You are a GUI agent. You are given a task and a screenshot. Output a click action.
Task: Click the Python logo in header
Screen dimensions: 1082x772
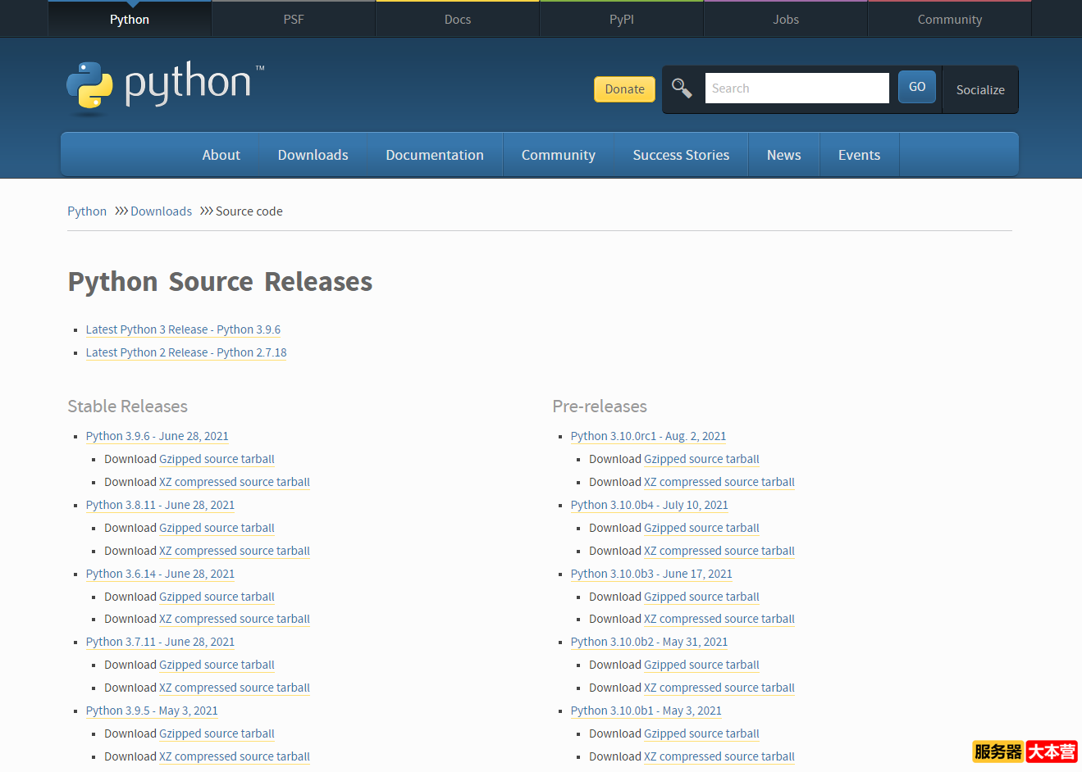tap(165, 87)
